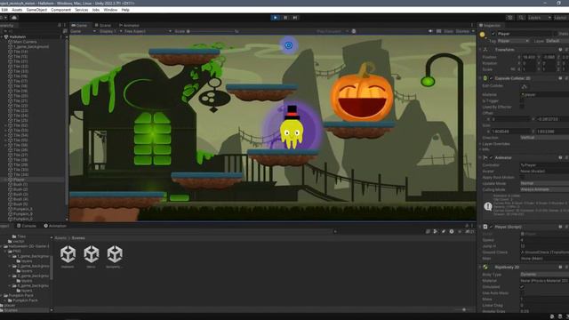Open the Layers dropdown in the toolbar

(540, 18)
